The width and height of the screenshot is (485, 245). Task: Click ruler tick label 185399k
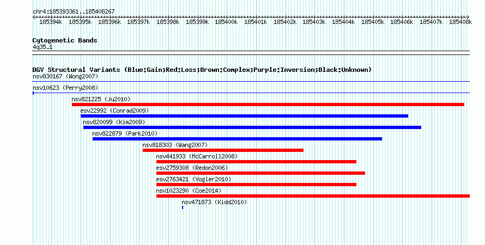tap(197, 22)
